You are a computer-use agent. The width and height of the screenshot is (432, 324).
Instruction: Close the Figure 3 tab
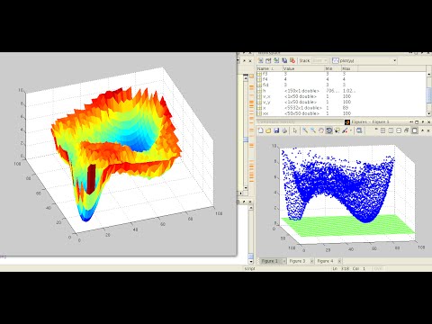pyautogui.click(x=311, y=261)
